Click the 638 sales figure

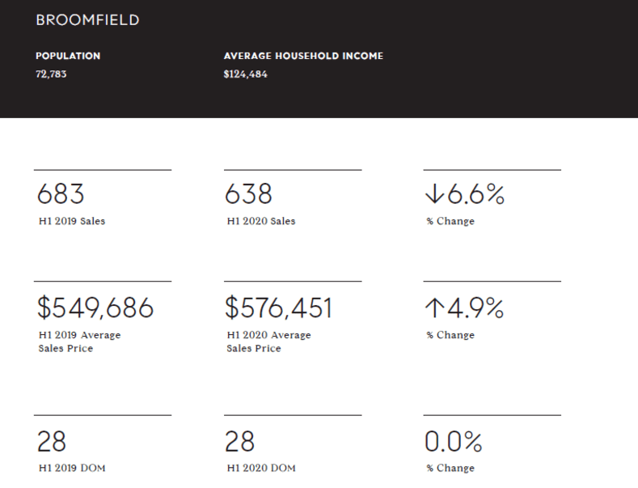point(248,195)
